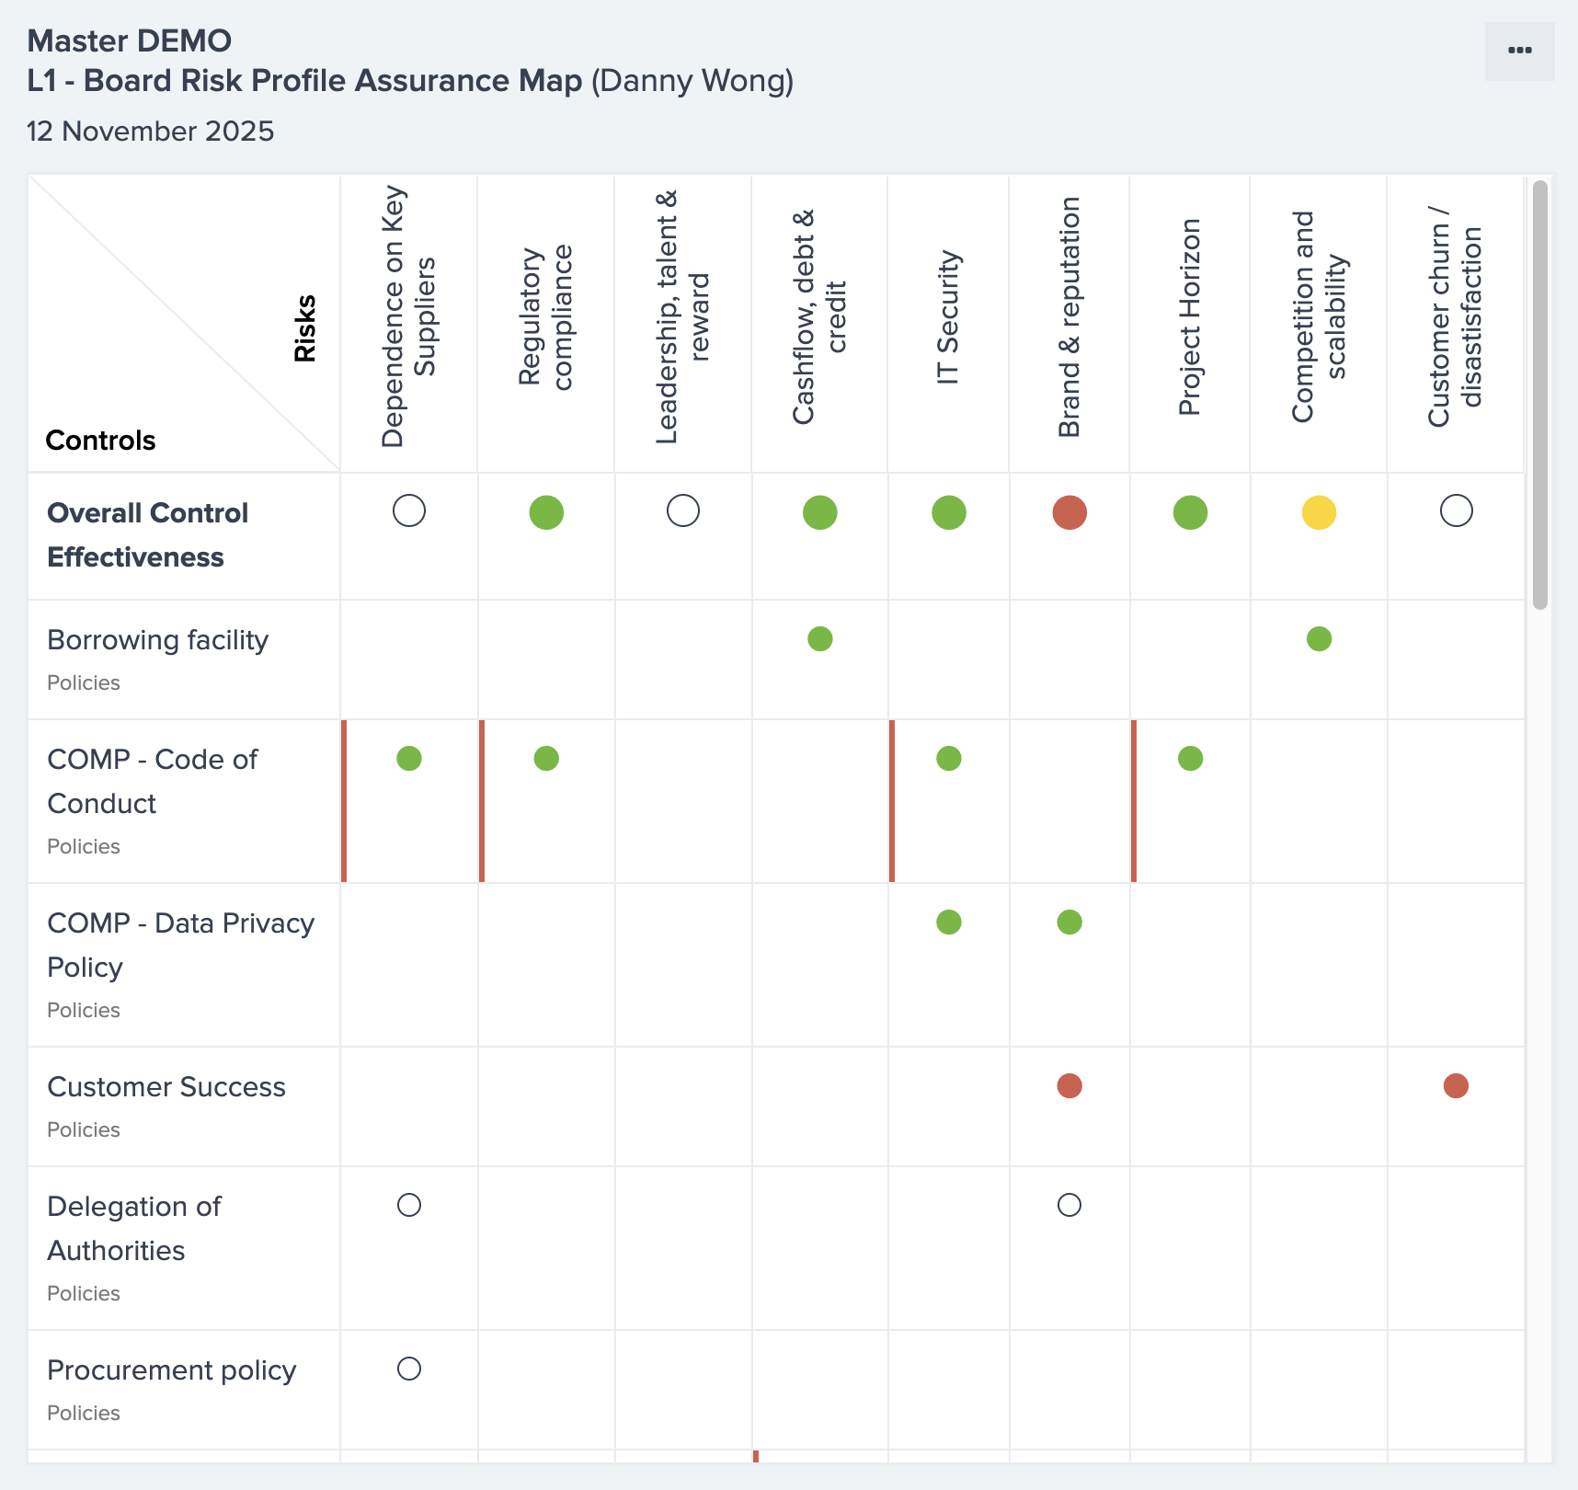Click red Customer Success dot under Brand & reputation

click(1069, 1085)
